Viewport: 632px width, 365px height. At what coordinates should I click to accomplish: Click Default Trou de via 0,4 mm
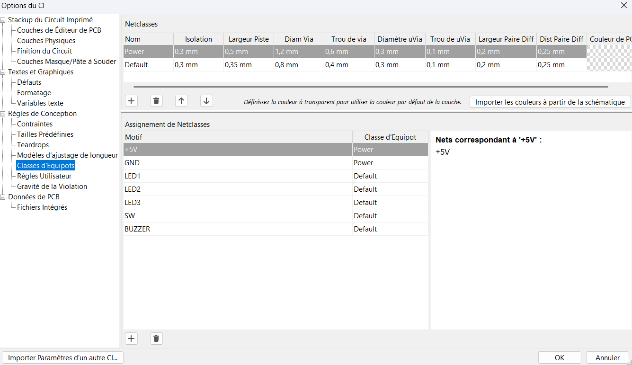click(x=349, y=65)
